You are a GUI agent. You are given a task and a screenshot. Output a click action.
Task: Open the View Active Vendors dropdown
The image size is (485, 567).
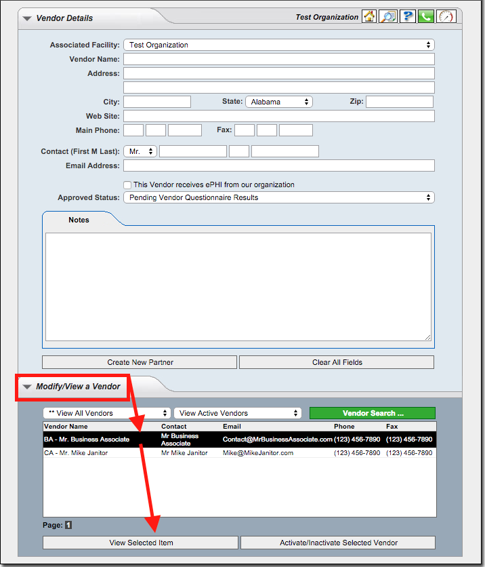(x=238, y=413)
